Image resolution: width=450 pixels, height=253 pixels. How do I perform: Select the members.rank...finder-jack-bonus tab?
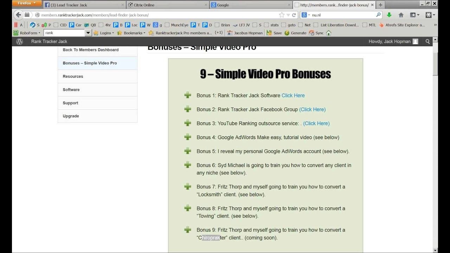coord(334,5)
